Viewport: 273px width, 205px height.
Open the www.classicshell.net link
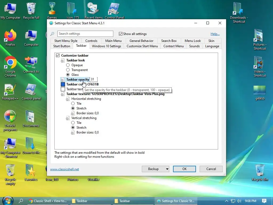click(x=65, y=169)
